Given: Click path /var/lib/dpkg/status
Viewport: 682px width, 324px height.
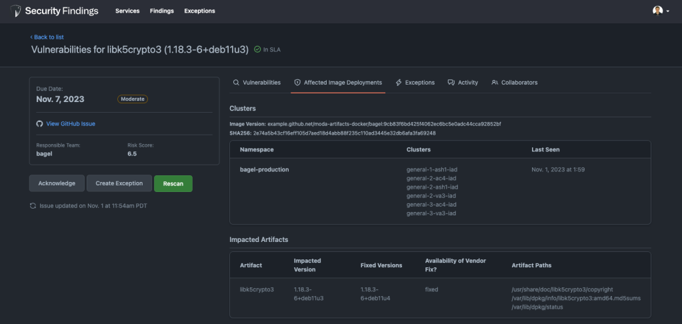Looking at the screenshot, I should coord(537,307).
